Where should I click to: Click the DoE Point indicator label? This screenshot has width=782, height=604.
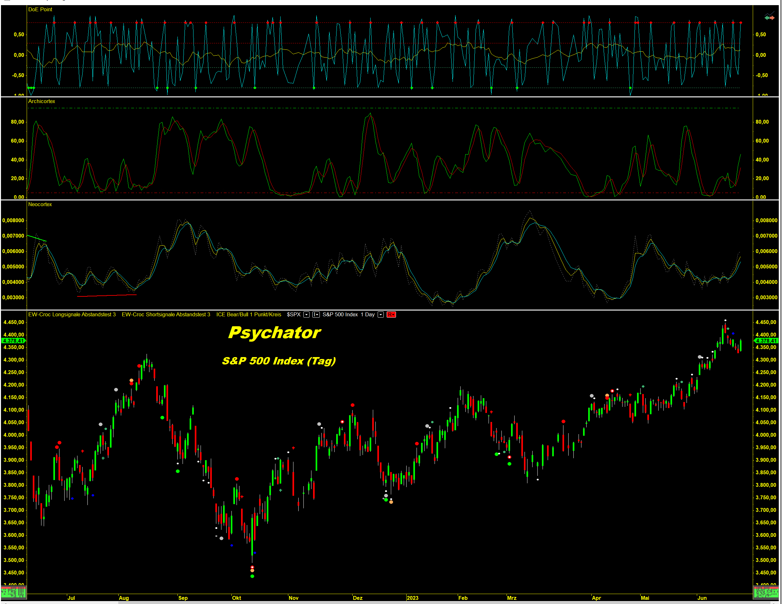pos(40,9)
